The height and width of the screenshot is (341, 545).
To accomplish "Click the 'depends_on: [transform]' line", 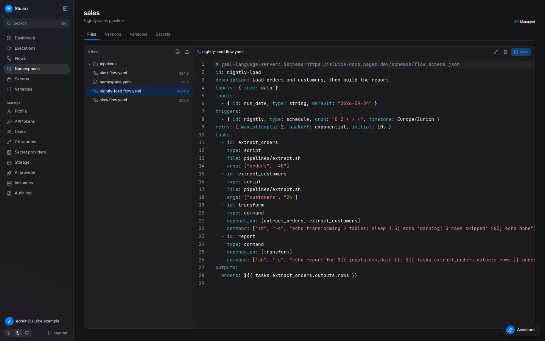I will coord(259,252).
